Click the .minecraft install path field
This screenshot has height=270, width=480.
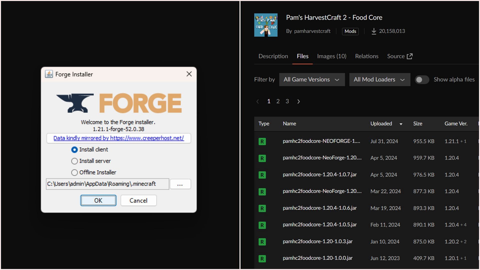click(107, 184)
